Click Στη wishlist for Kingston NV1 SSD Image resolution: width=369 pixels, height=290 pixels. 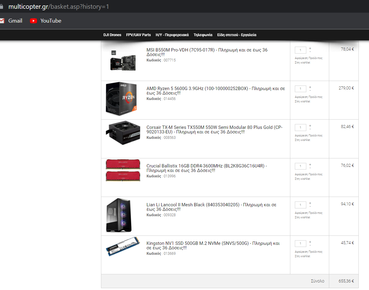[x=302, y=256]
